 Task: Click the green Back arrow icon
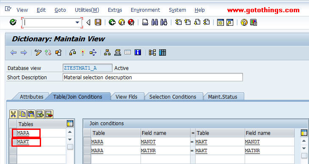(x=112, y=22)
